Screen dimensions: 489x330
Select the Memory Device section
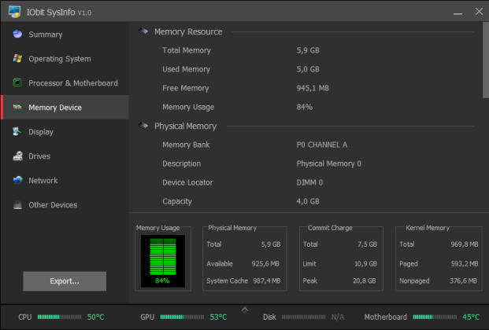click(x=65, y=107)
